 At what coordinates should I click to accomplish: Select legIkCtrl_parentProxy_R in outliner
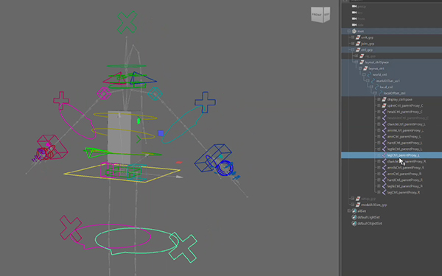[x=404, y=186]
